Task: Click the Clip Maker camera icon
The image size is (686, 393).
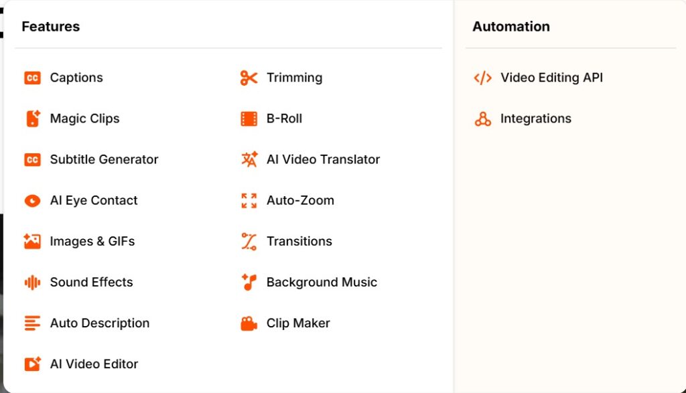Action: tap(249, 323)
